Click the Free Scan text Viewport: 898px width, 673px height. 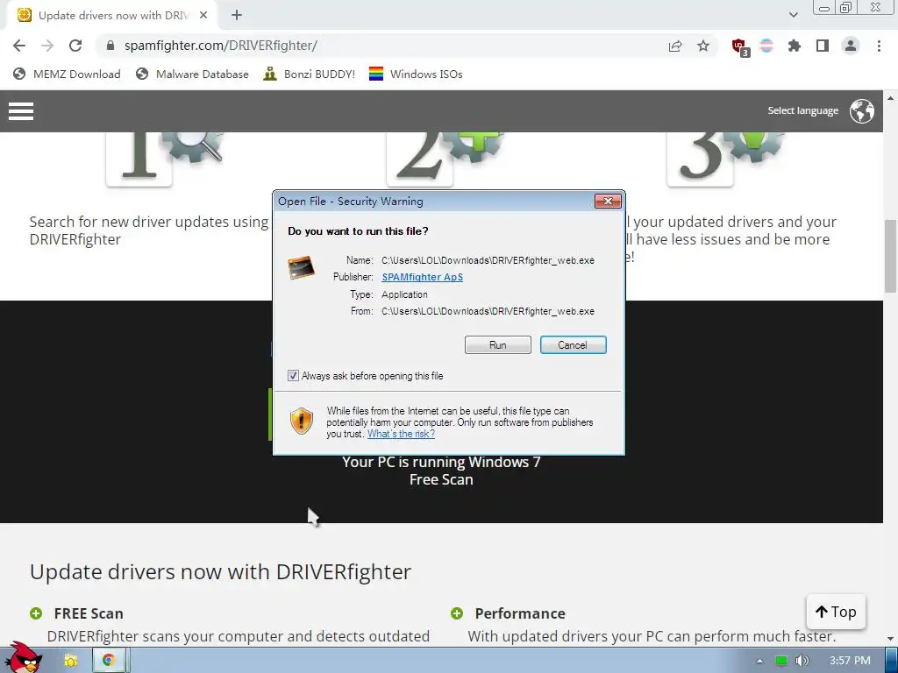(x=441, y=479)
